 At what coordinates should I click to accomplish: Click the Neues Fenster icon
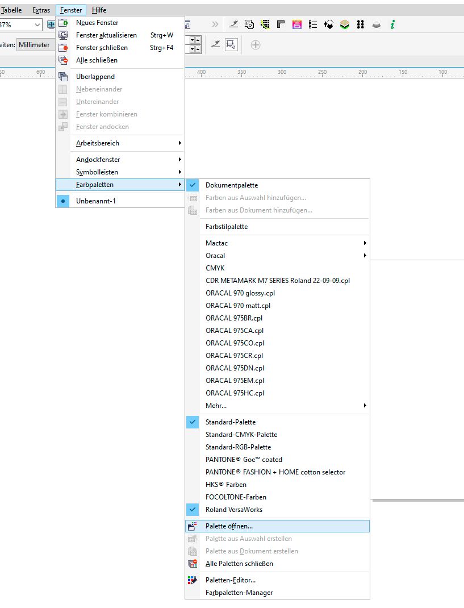coord(63,23)
